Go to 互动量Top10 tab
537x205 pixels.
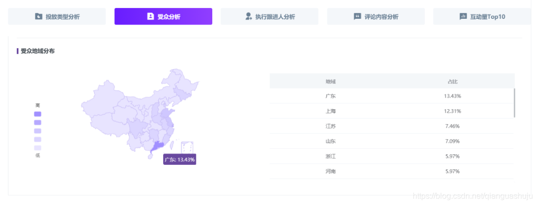(x=482, y=16)
